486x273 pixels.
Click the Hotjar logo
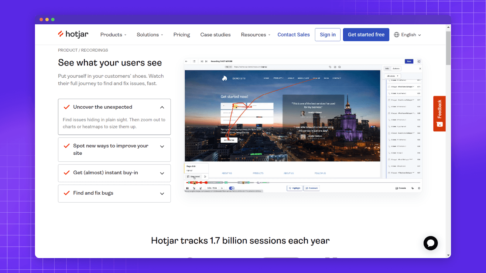(x=73, y=34)
